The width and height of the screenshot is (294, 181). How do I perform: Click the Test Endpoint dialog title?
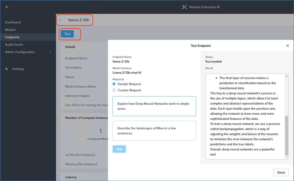(201, 46)
